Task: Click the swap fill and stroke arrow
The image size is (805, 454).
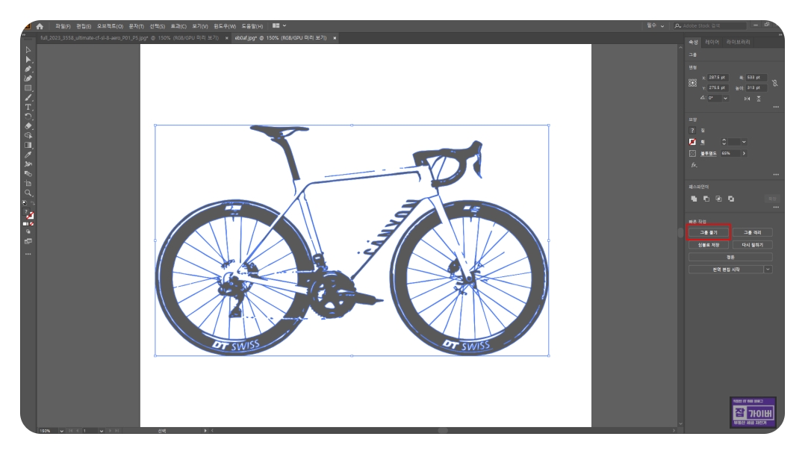Action: (x=32, y=203)
